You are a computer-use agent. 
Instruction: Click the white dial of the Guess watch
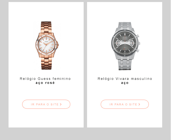coord(46,45)
